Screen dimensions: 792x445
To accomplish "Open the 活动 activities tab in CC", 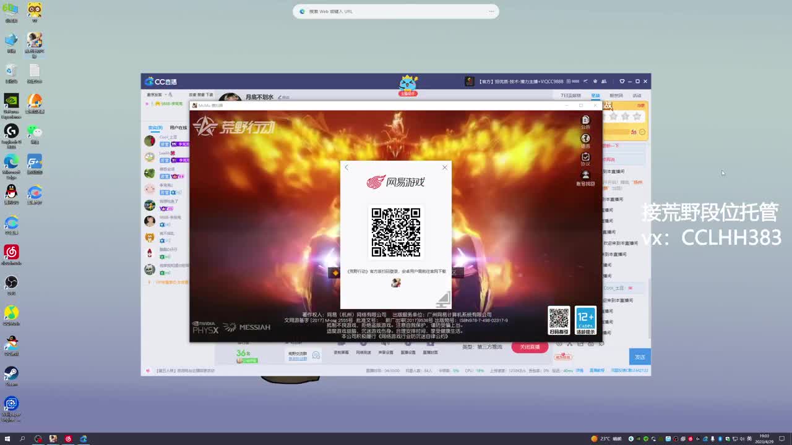I will tap(637, 96).
